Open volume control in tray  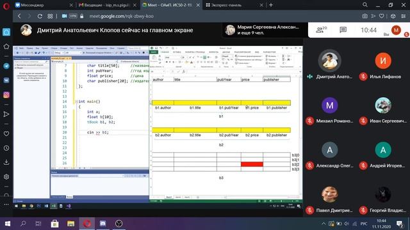click(x=347, y=224)
